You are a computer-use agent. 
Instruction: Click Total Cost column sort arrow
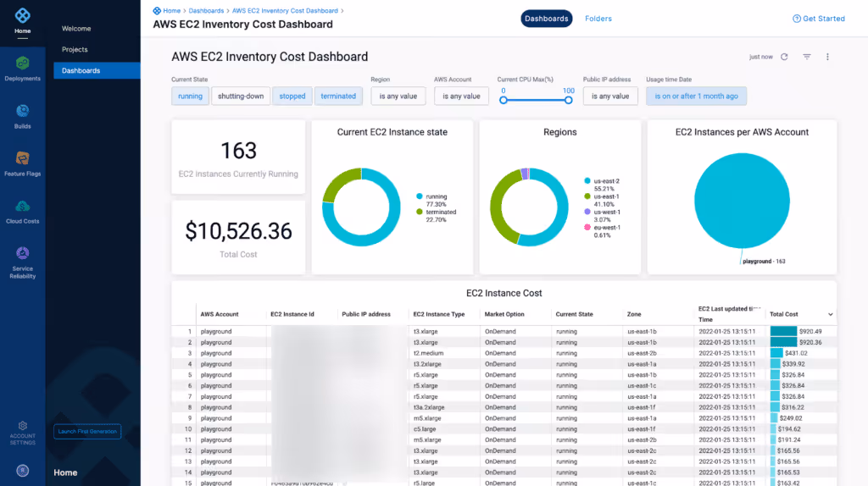pyautogui.click(x=831, y=315)
